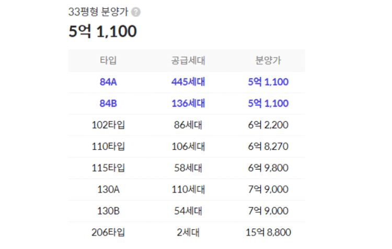
Task: Select the 130B row label
Action: click(108, 211)
